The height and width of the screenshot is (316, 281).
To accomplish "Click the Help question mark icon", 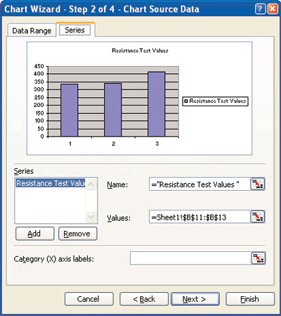I will pos(260,9).
